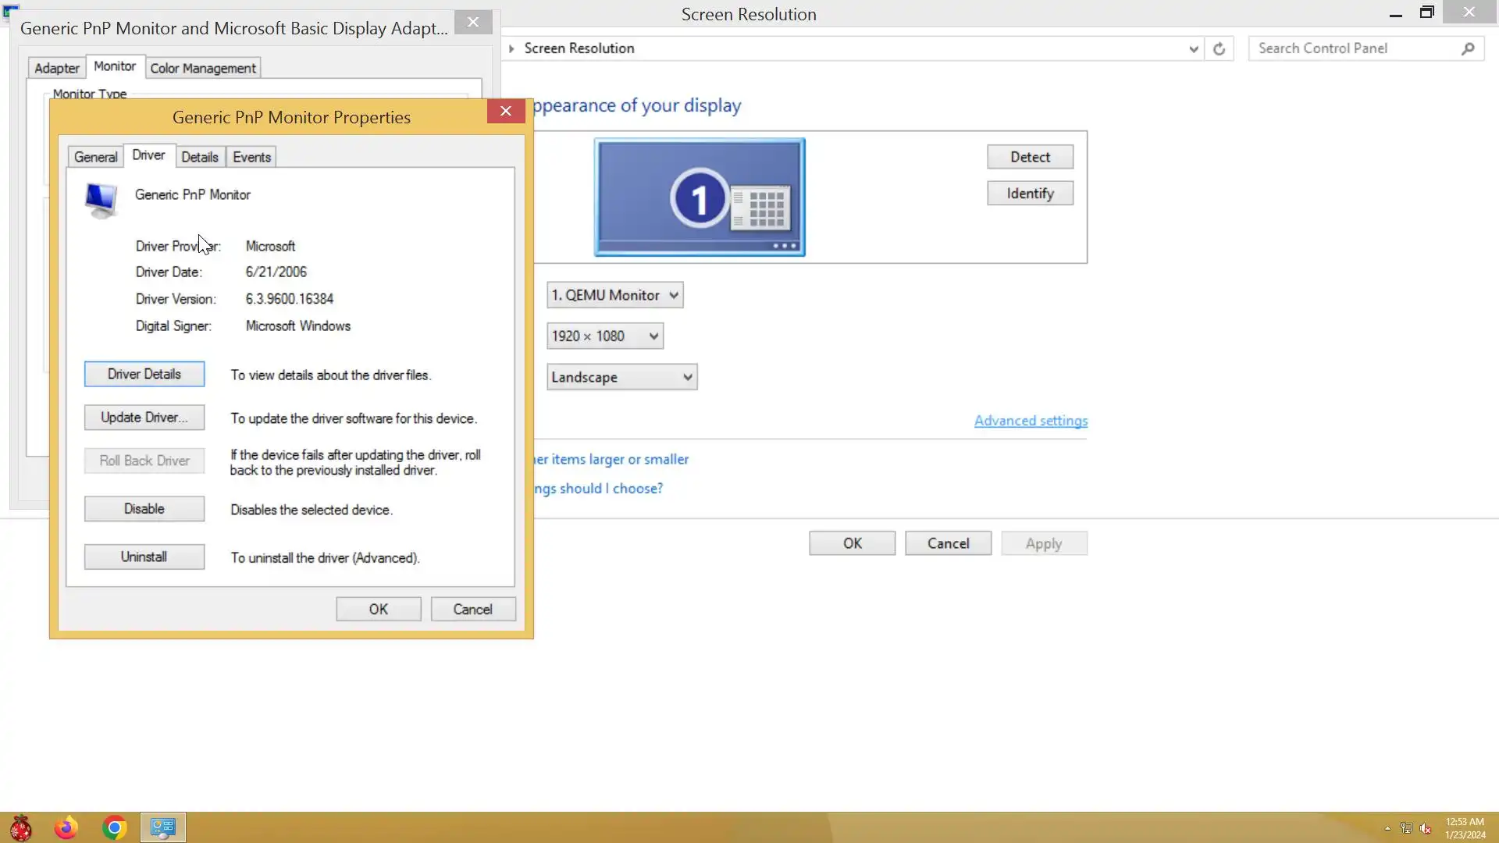Click the refresh icon beside address bar
Screen dimensions: 1499x843
click(x=1219, y=48)
